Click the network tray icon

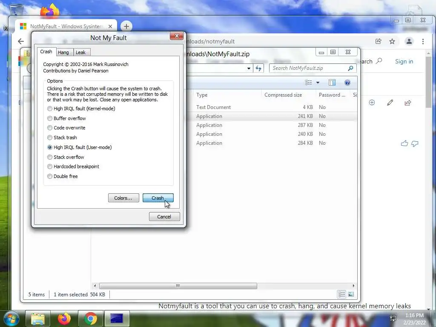click(393, 318)
